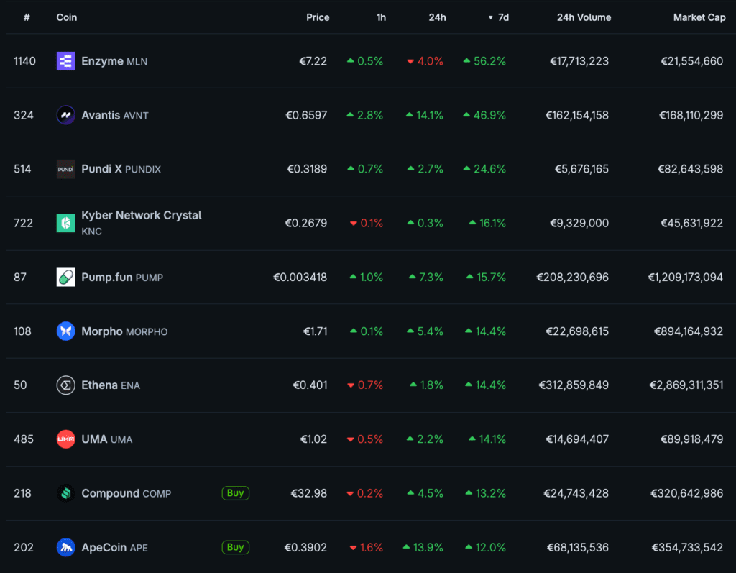Image resolution: width=736 pixels, height=573 pixels.
Task: Sort by the # rank column header
Action: tap(27, 17)
